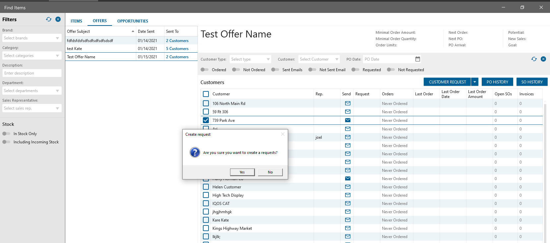Screen dimensions: 550x243
Task: Expand the Customer Type dropdown
Action: click(251, 59)
